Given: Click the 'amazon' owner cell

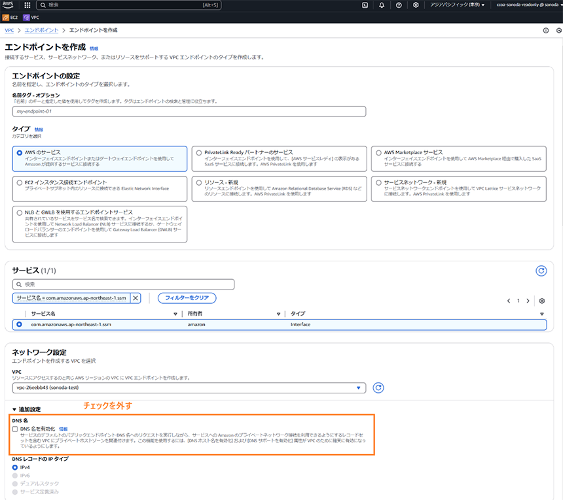Looking at the screenshot, I should (196, 324).
